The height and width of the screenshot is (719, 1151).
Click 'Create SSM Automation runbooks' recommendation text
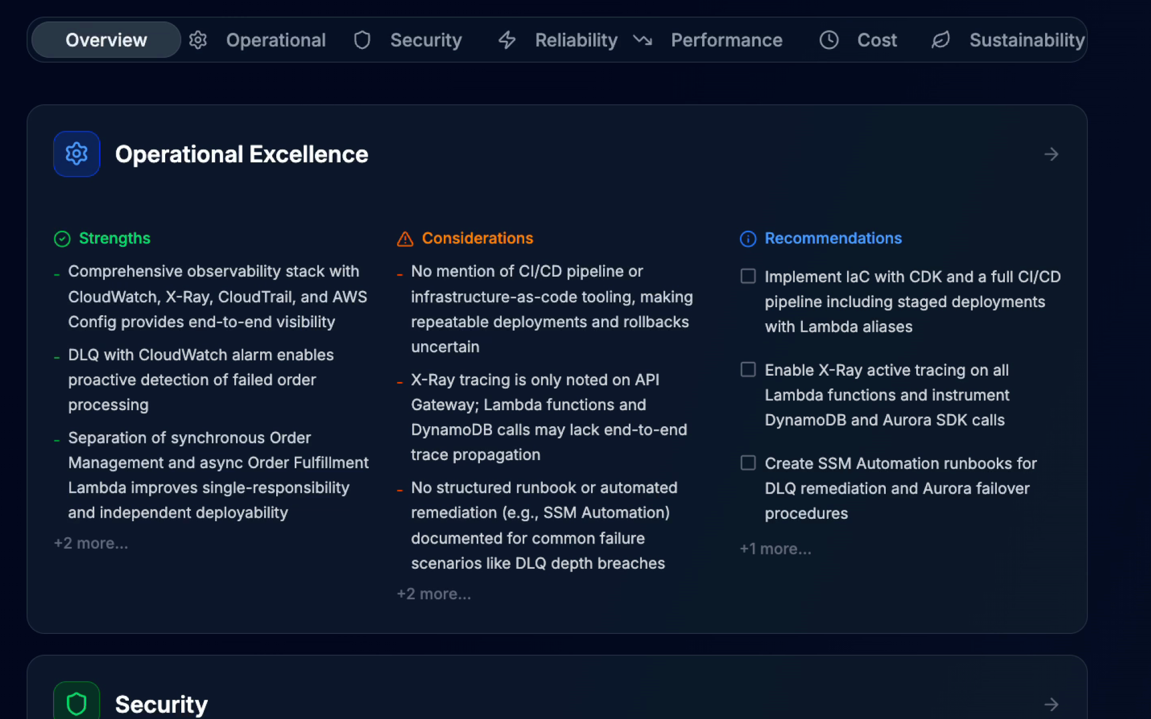(x=901, y=488)
